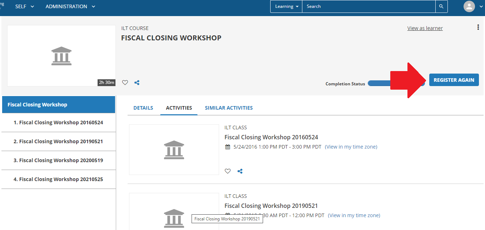Open the SIMILAR ACTIVITIES tab
This screenshot has width=485, height=230.
(229, 107)
